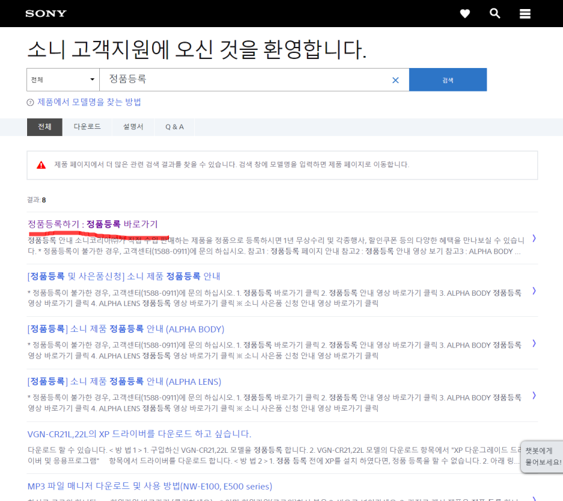Image resolution: width=563 pixels, height=501 pixels.
Task: Click chevron beside 사은품신청 result
Action: pyautogui.click(x=534, y=291)
